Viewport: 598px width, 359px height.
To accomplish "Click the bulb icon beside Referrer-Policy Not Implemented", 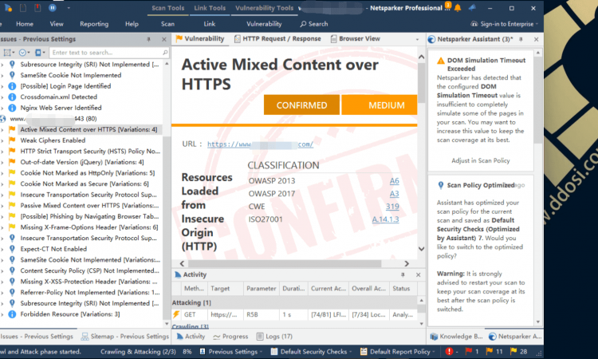I will (x=12, y=292).
